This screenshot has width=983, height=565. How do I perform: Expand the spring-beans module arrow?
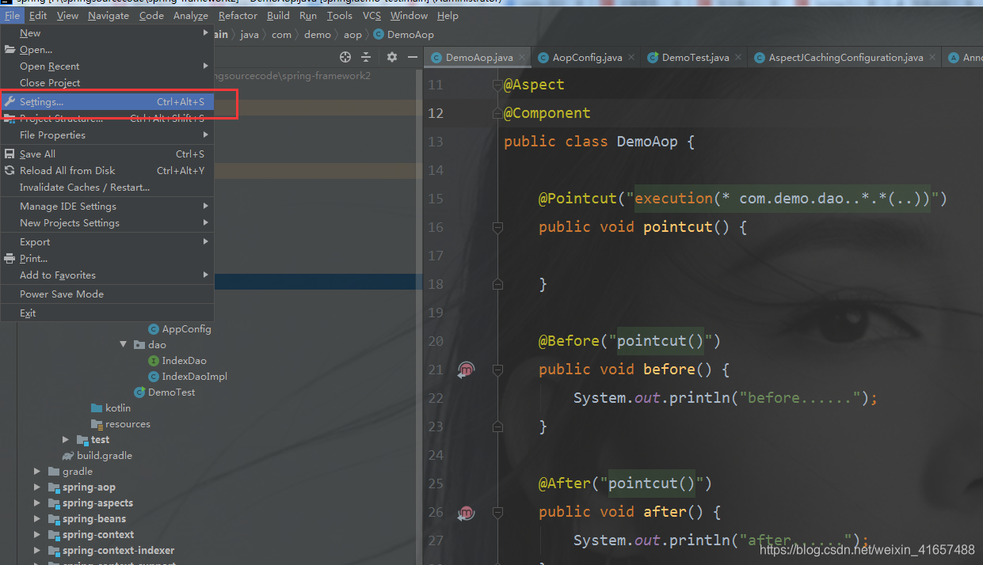pyautogui.click(x=37, y=519)
